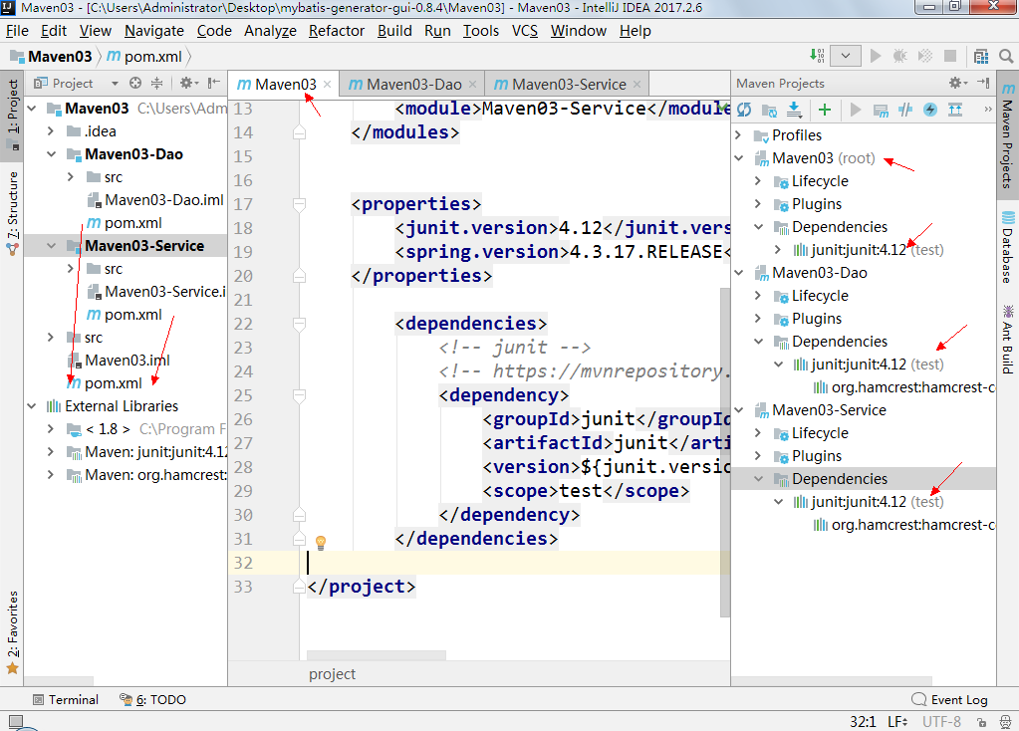
Task: Expand Lifecycle under Maven03 (root)
Action: click(x=758, y=181)
